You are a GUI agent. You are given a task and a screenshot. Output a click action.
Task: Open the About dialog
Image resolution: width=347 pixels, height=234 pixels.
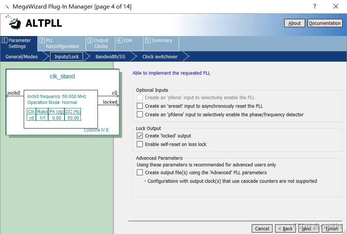coord(295,23)
